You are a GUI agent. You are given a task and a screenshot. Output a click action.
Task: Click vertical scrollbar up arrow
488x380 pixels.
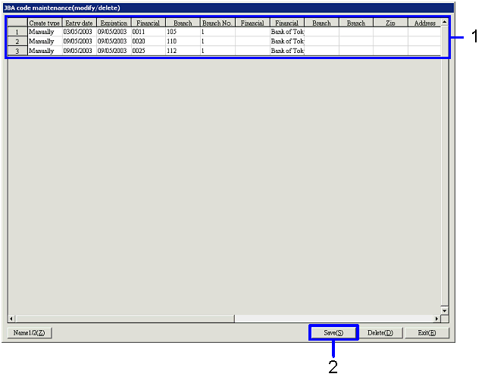(x=444, y=22)
